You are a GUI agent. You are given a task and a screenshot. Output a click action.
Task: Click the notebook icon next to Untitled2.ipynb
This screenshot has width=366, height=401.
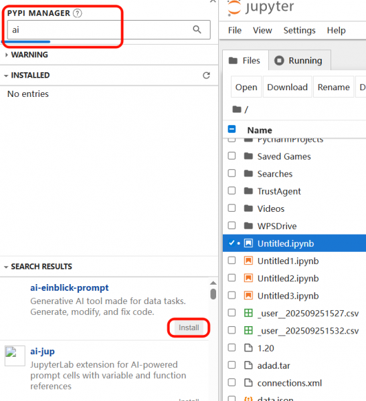point(248,278)
